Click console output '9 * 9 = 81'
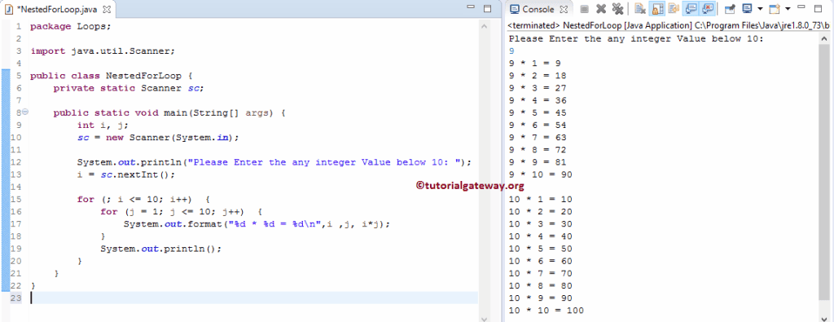The width and height of the screenshot is (834, 322). tap(538, 162)
